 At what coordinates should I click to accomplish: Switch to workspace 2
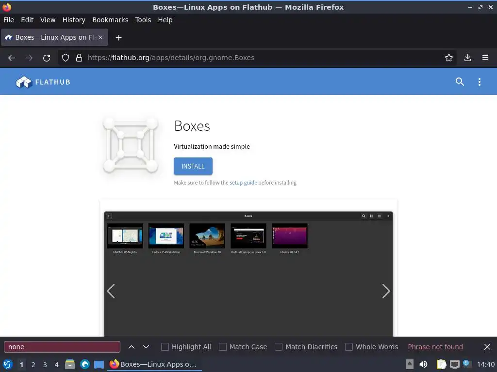pos(33,365)
